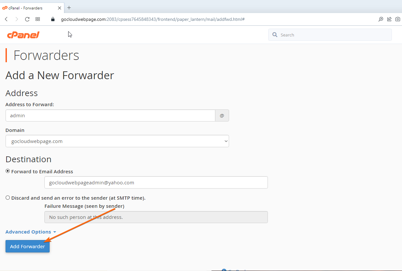Click the Destination section heading
This screenshot has width=402, height=271.
(28, 159)
